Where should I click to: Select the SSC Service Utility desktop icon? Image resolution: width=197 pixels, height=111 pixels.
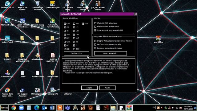(68, 6)
